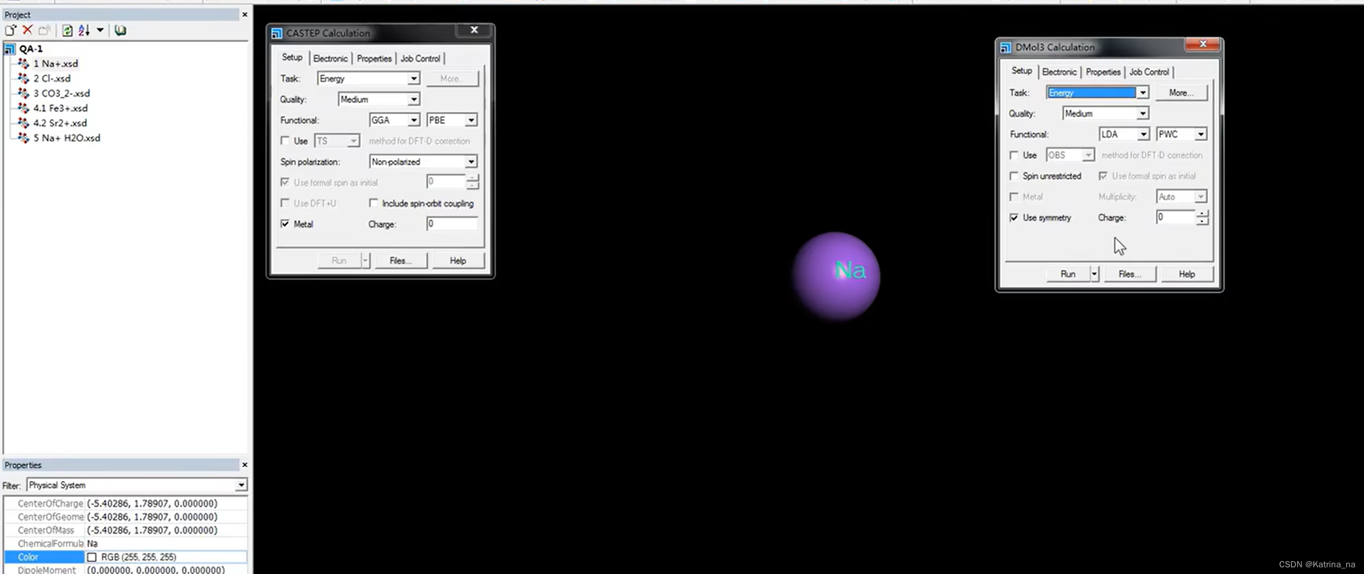Open the DMol3 LDA functional dropdown
1364x574 pixels.
pyautogui.click(x=1143, y=134)
